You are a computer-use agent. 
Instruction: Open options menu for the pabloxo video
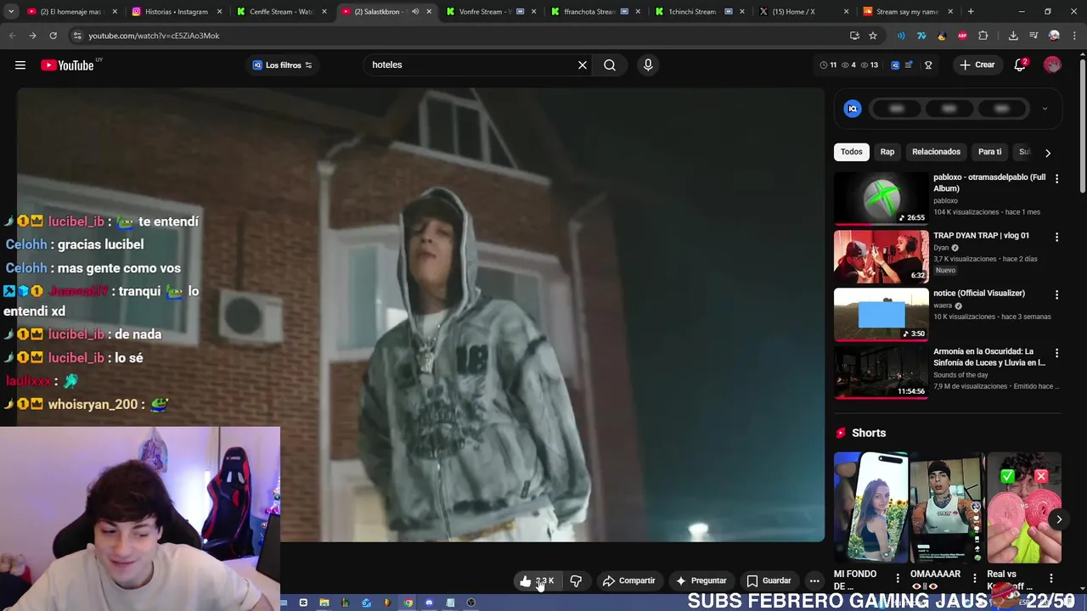point(1056,179)
